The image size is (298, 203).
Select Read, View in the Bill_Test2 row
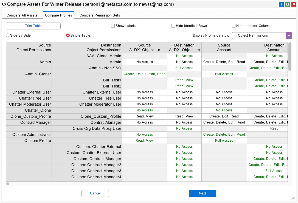[184, 86]
